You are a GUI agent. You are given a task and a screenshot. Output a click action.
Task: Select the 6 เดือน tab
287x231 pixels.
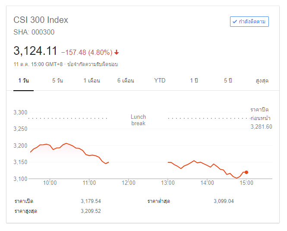pos(126,81)
